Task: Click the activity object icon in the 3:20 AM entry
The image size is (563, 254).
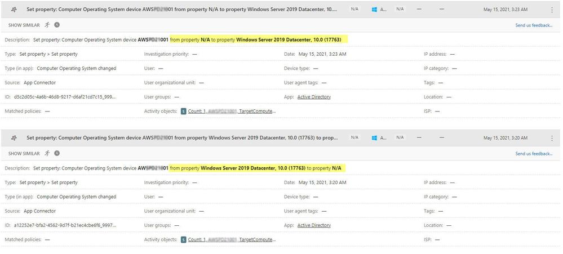Action: point(184,240)
